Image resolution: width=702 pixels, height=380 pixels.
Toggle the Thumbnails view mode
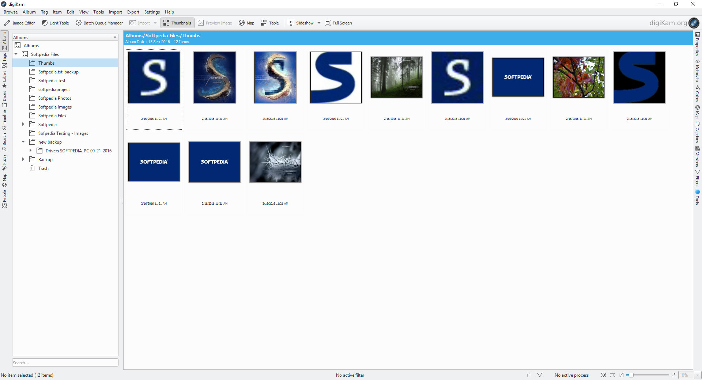coord(177,23)
